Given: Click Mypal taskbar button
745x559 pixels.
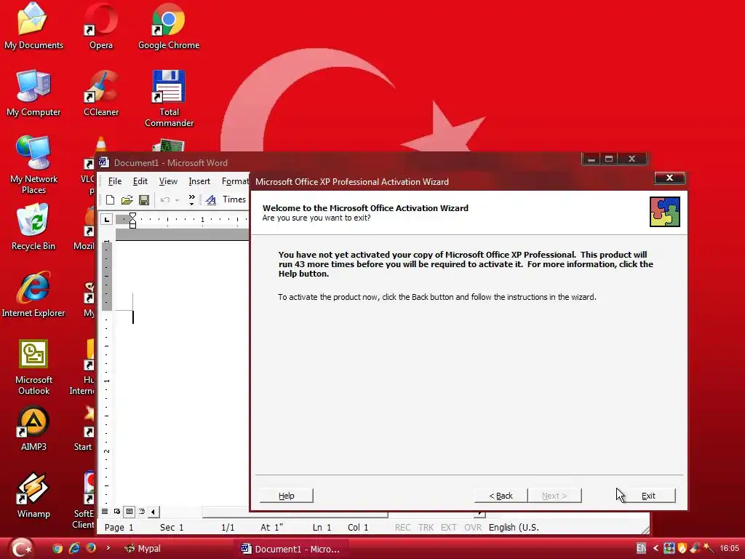Looking at the screenshot, I should coord(143,549).
